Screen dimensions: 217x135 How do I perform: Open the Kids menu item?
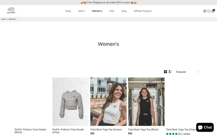click(x=112, y=11)
